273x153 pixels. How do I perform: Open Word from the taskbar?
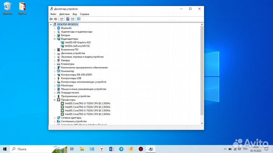[x=111, y=149]
